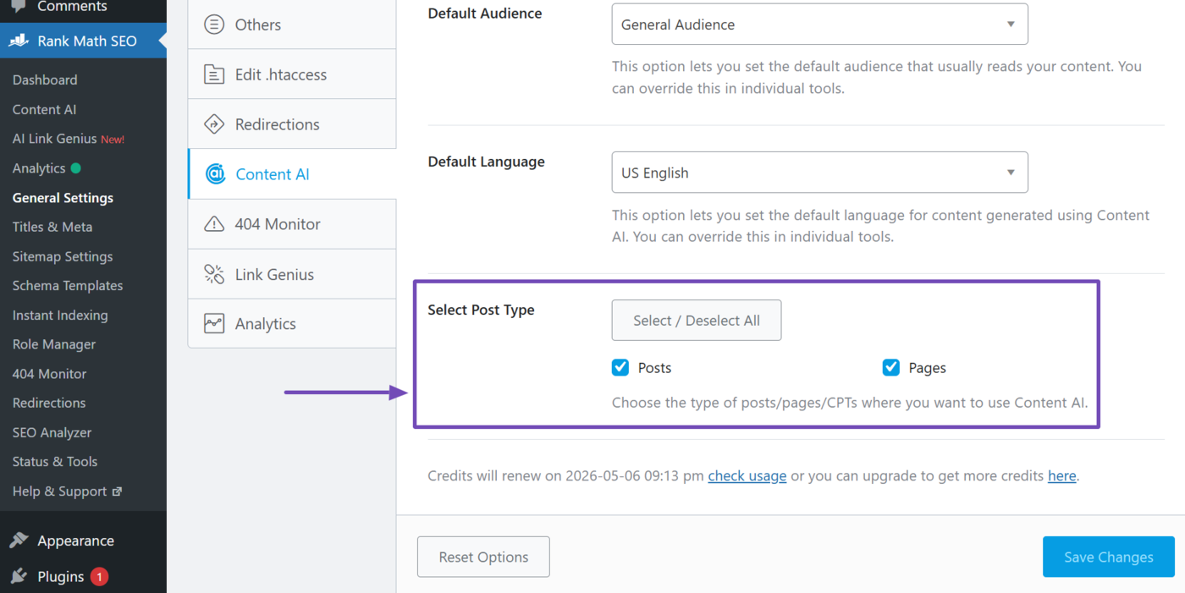This screenshot has width=1185, height=593.
Task: Click the Rank Math SEO logo icon
Action: point(19,41)
